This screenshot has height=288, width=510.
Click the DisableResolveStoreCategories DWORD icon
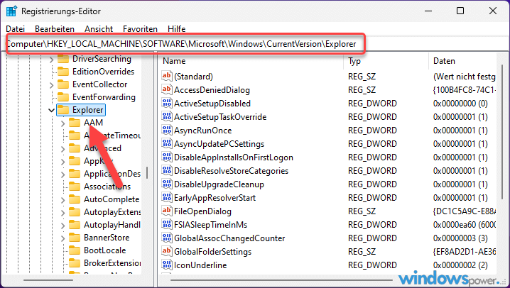pyautogui.click(x=166, y=170)
